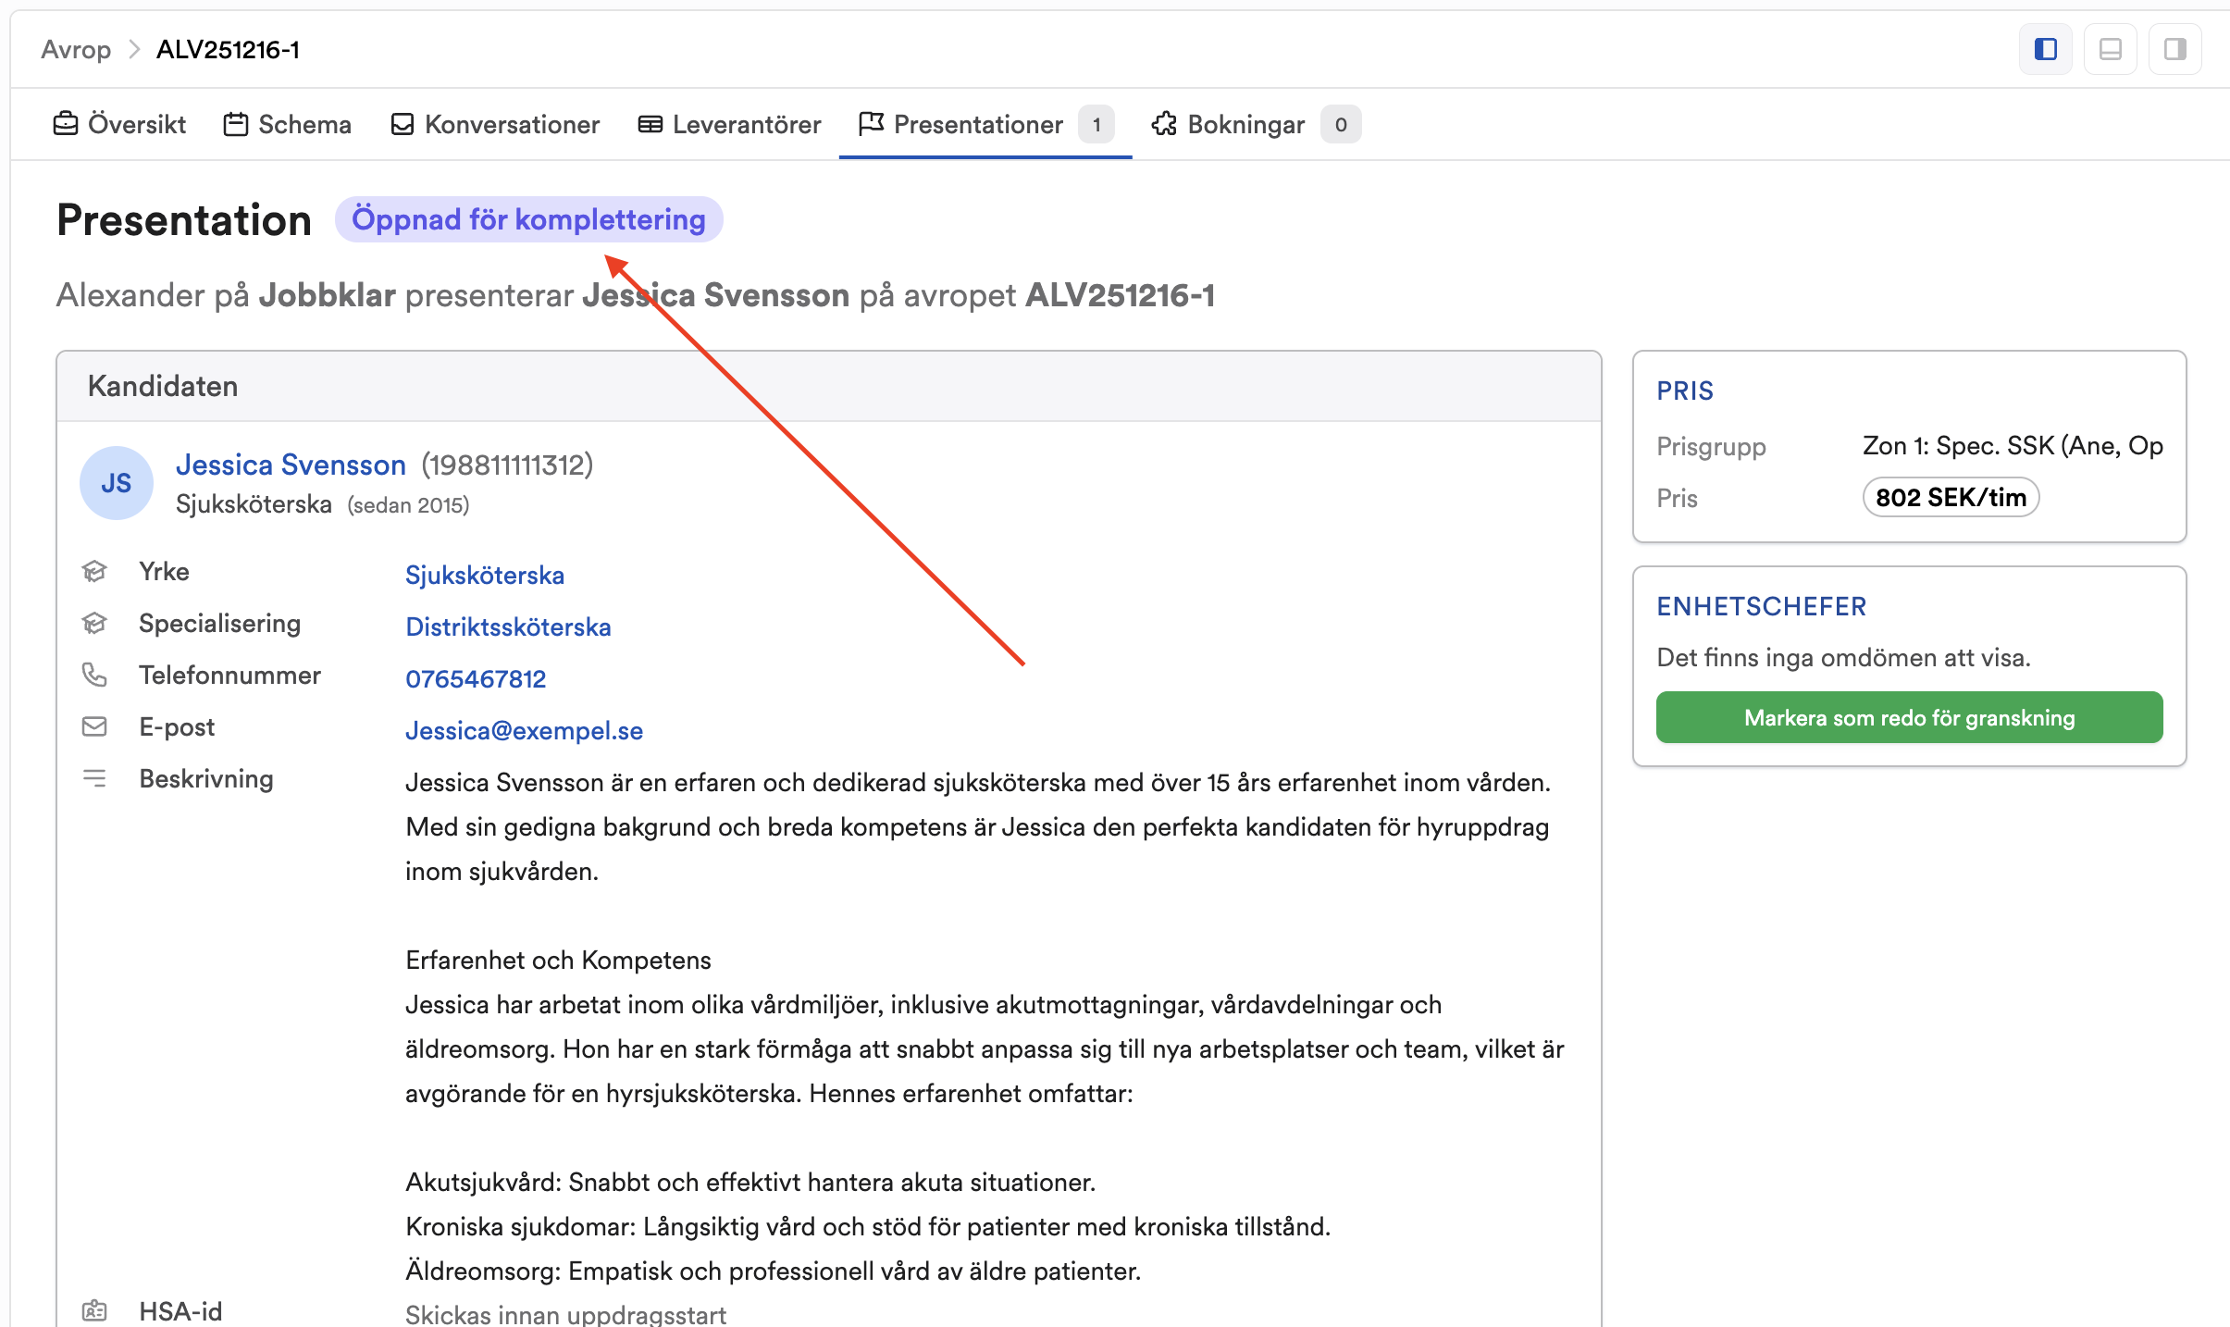Click the JS avatar circle

click(117, 483)
